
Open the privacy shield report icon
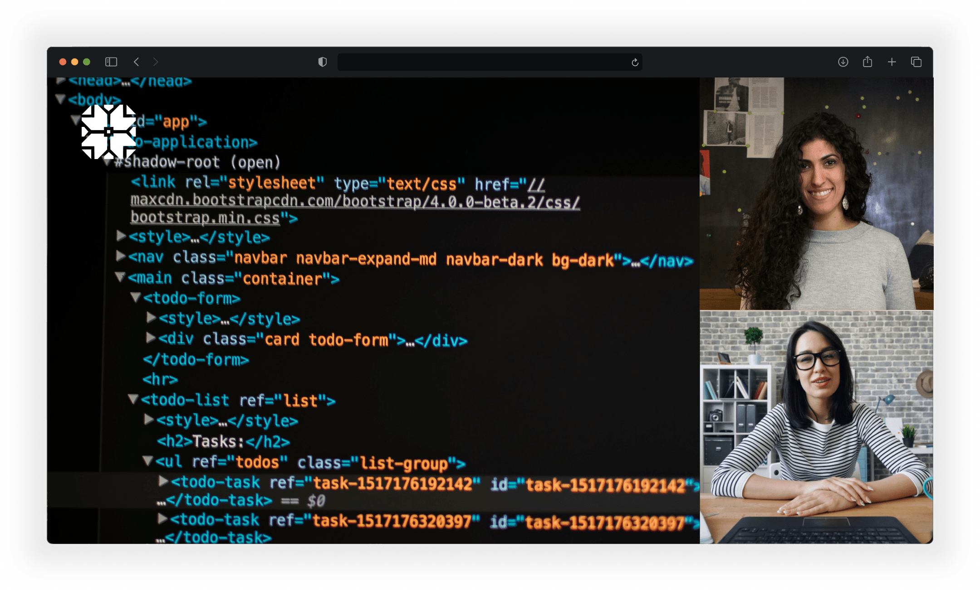323,62
